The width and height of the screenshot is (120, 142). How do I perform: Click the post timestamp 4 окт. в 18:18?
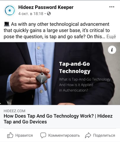[31, 14]
